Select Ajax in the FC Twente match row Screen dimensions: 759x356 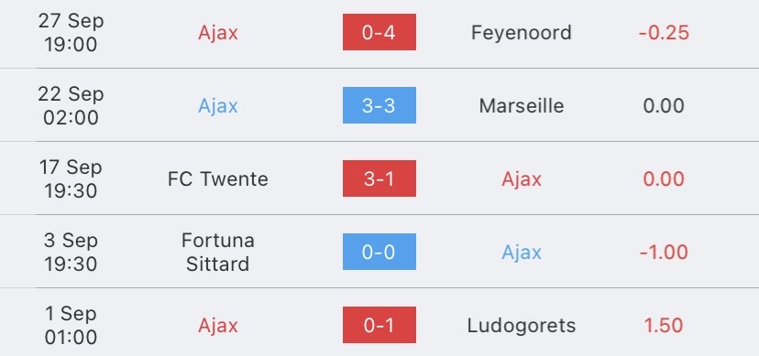[522, 179]
